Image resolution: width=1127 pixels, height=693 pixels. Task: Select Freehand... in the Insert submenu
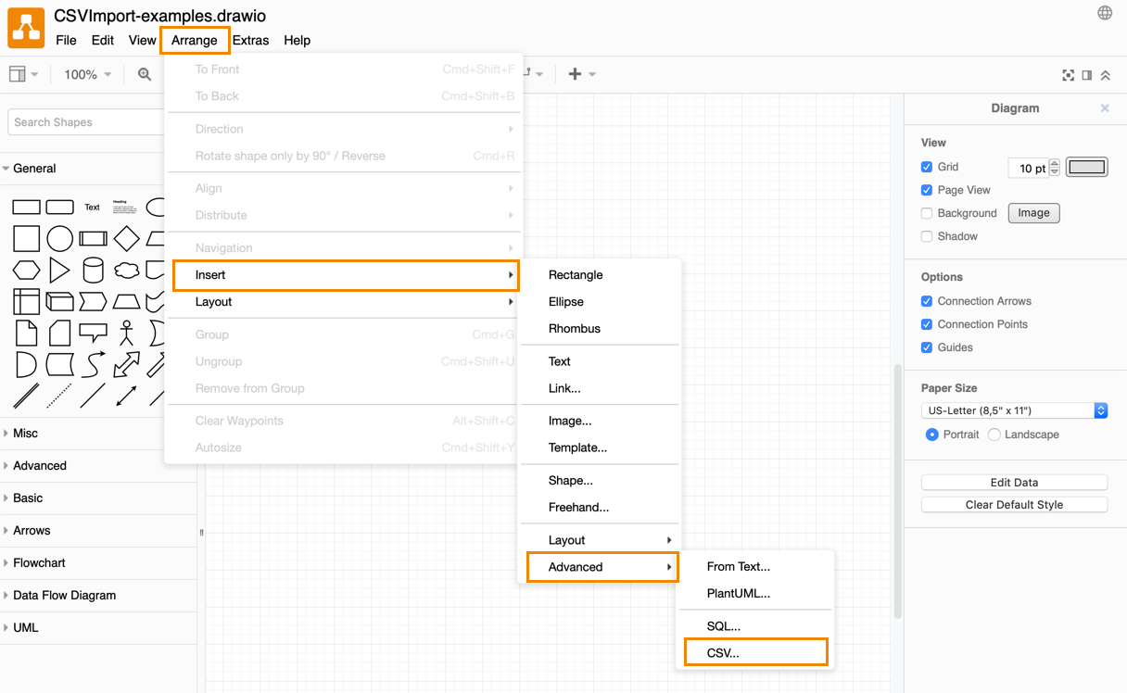tap(600, 507)
